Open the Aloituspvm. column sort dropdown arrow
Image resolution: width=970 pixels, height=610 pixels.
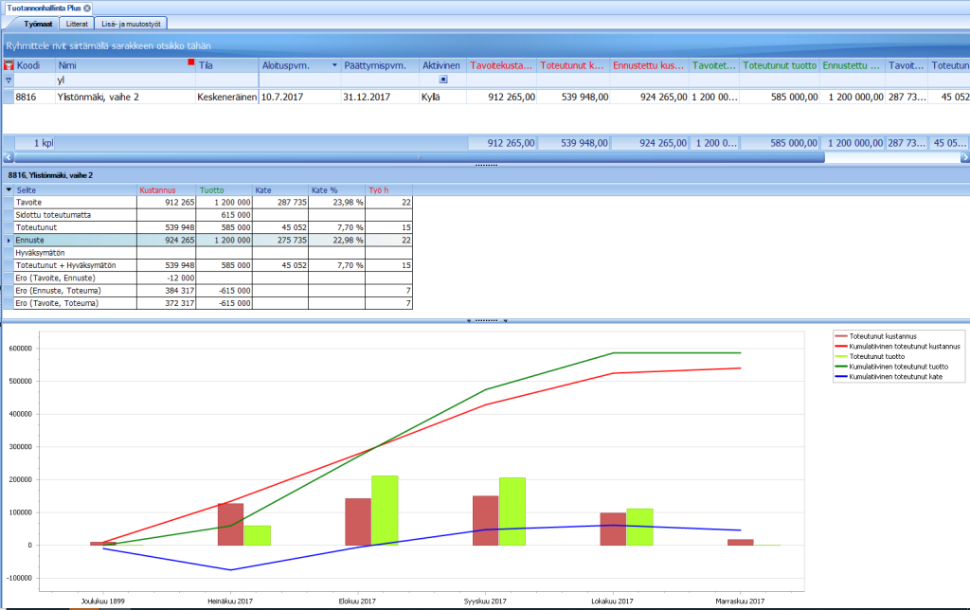tap(334, 65)
